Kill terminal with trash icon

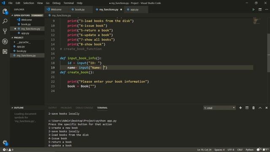(x=254, y=108)
